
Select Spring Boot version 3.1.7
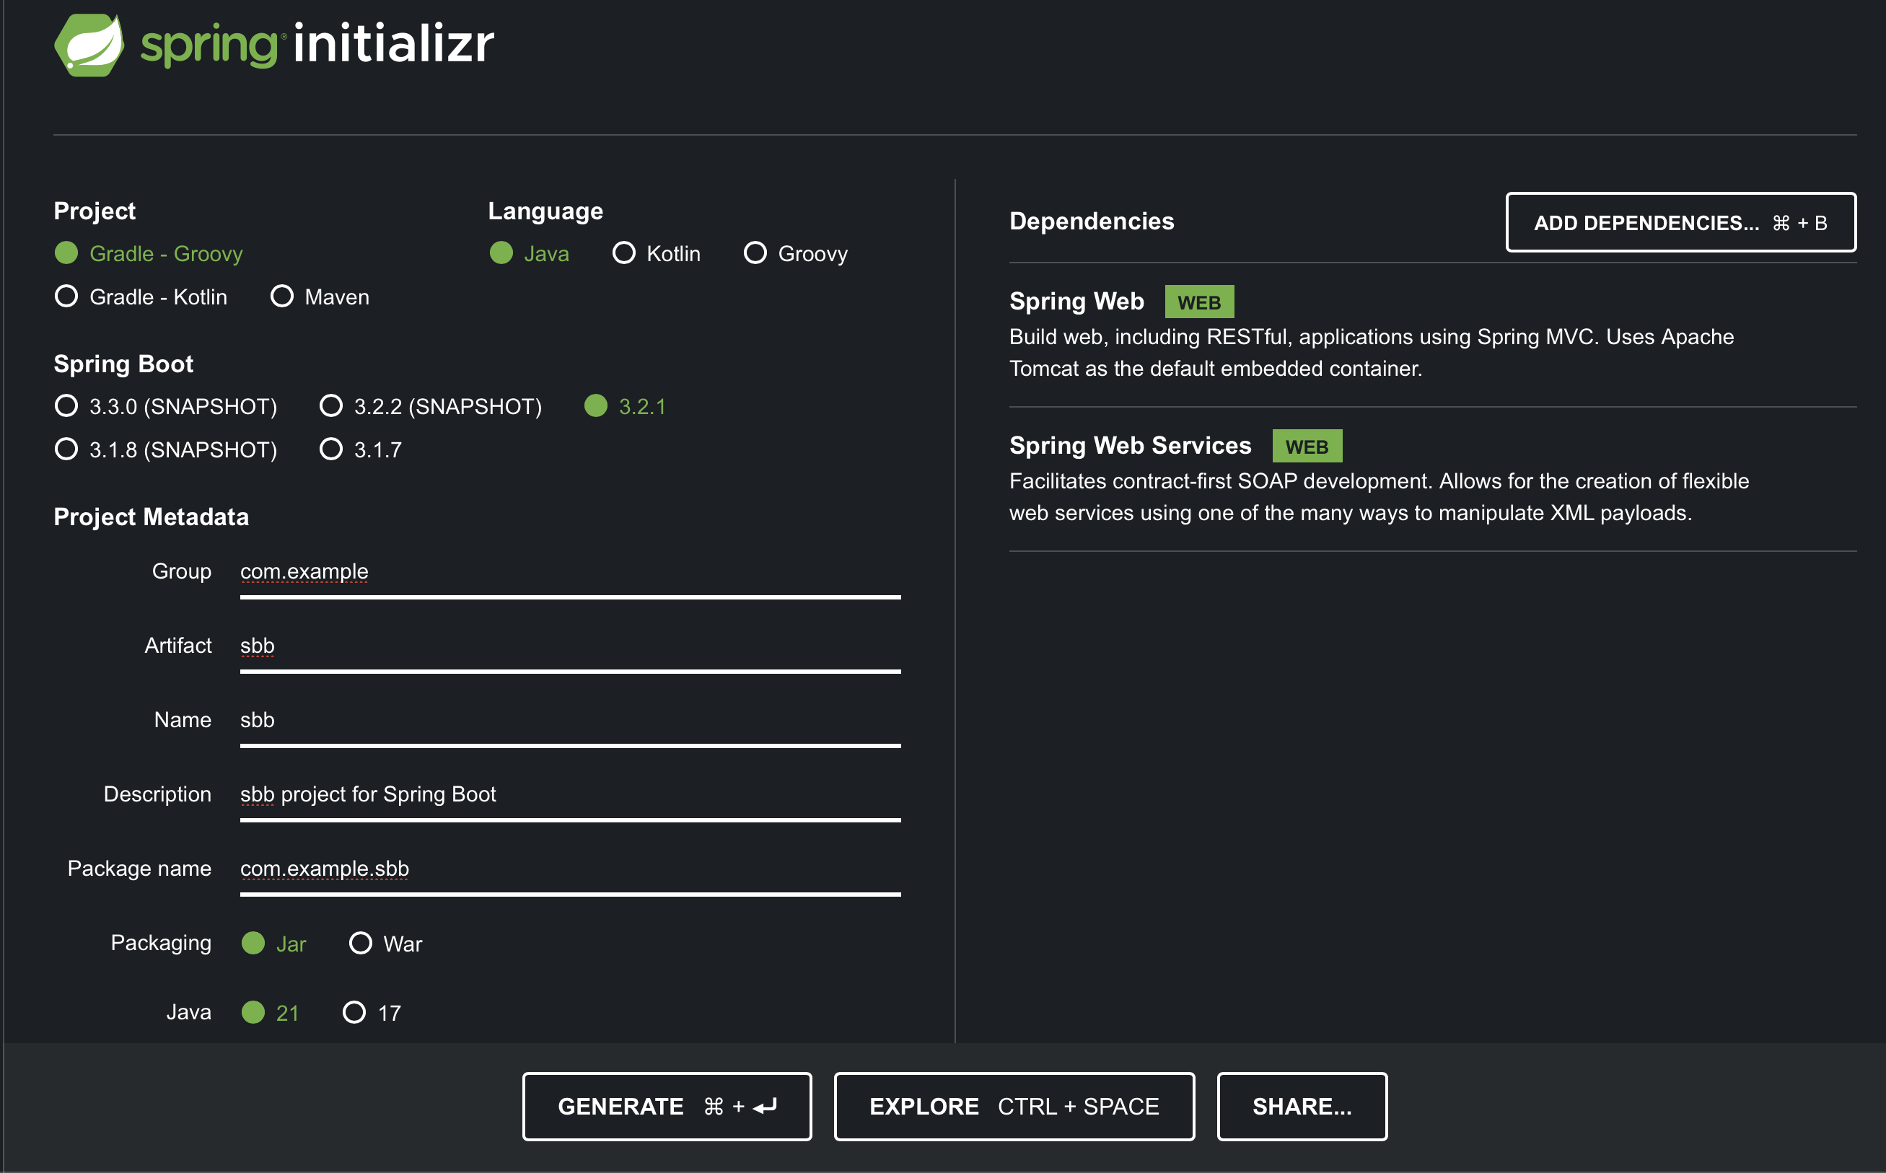[361, 450]
